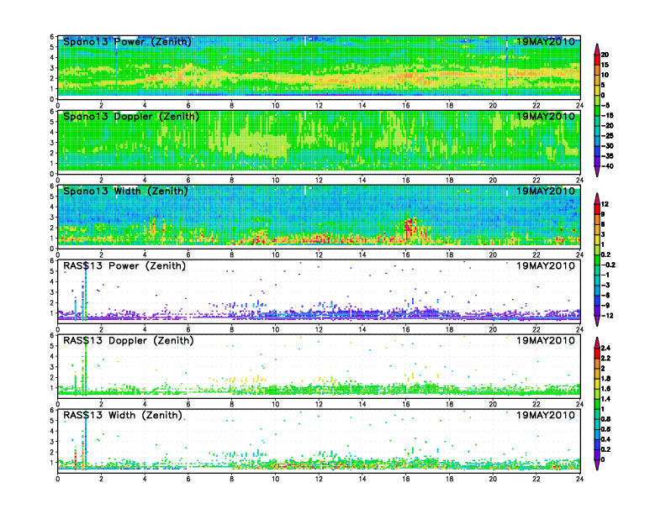Click the 19MAY2010 date in RASS13 Power panel
666x514 pixels.
point(546,266)
